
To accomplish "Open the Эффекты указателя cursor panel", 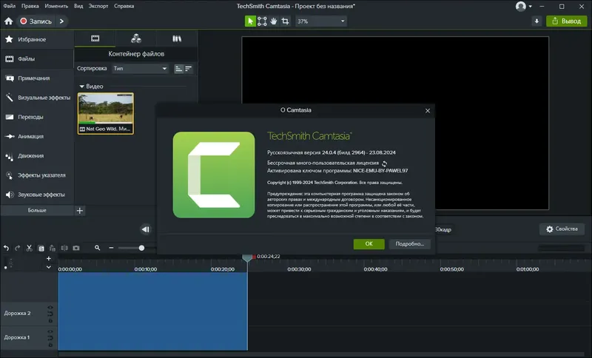I will tap(36, 175).
